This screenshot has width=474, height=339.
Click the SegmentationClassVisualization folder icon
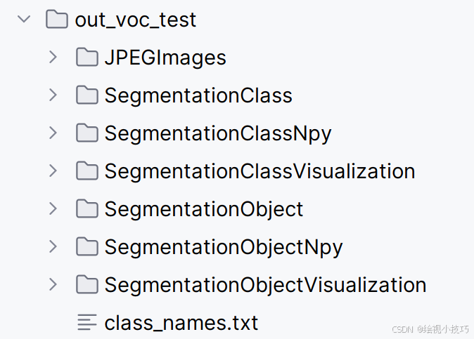tap(87, 171)
